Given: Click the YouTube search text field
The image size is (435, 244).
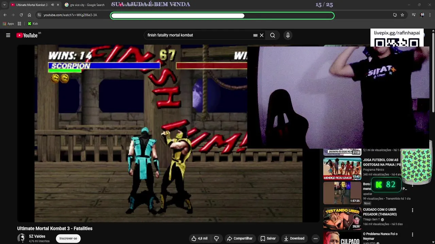Looking at the screenshot, I should tap(199, 35).
